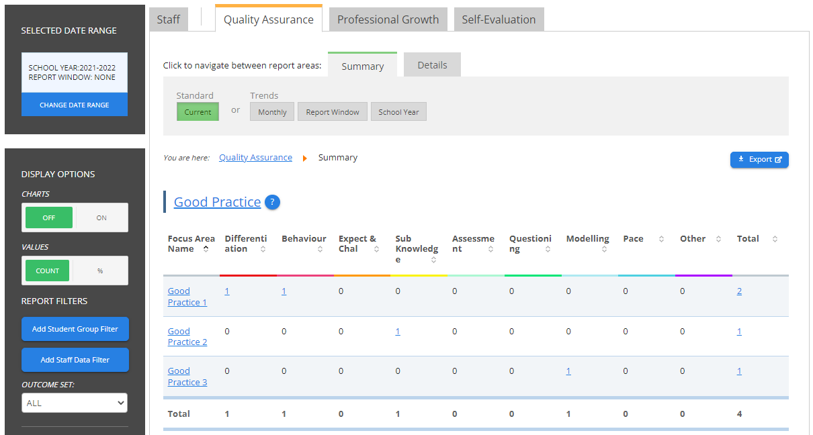Image resolution: width=813 pixels, height=435 pixels.
Task: Turn charts ON in display options
Action: point(101,218)
